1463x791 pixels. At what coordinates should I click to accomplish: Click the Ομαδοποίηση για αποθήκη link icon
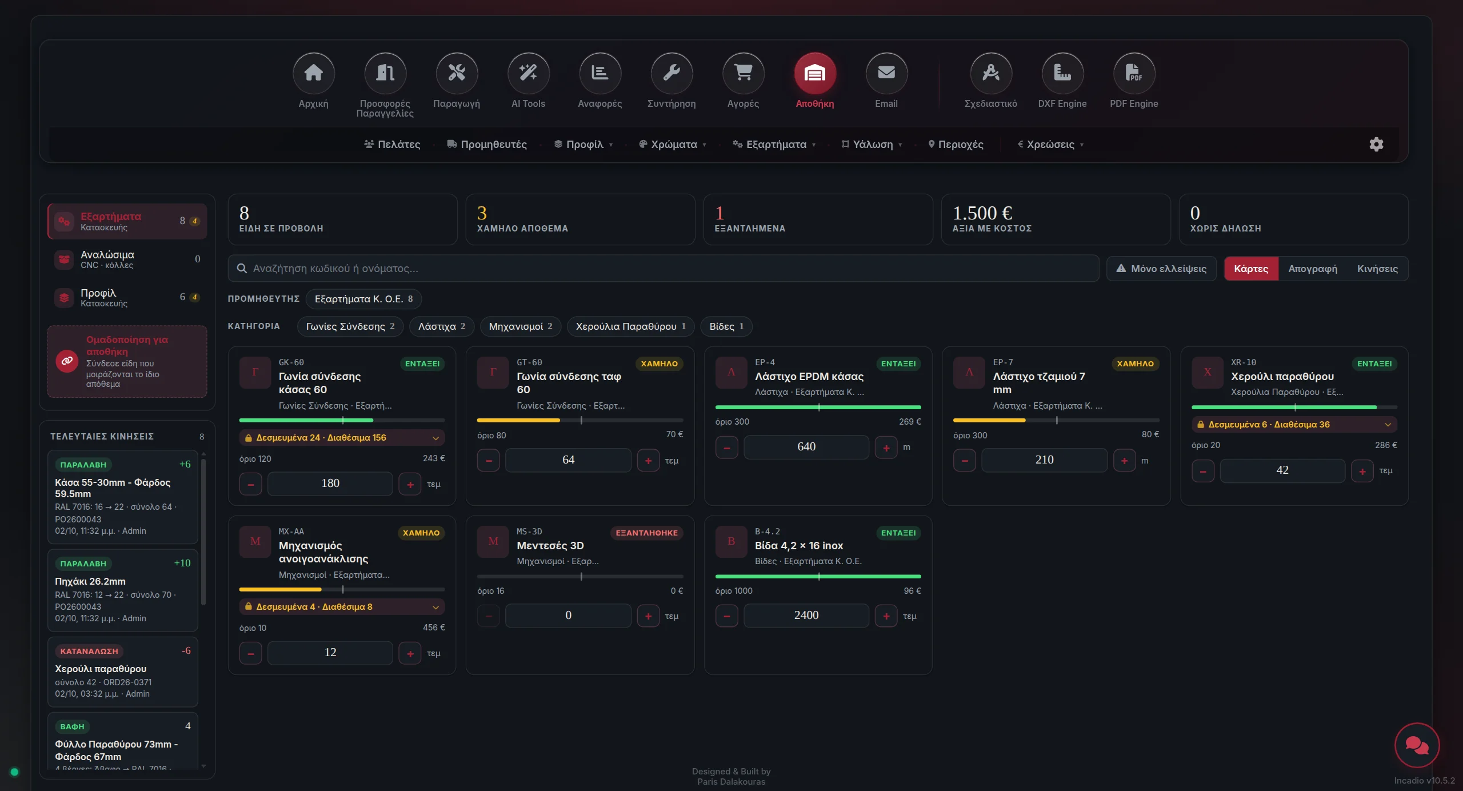click(x=67, y=361)
